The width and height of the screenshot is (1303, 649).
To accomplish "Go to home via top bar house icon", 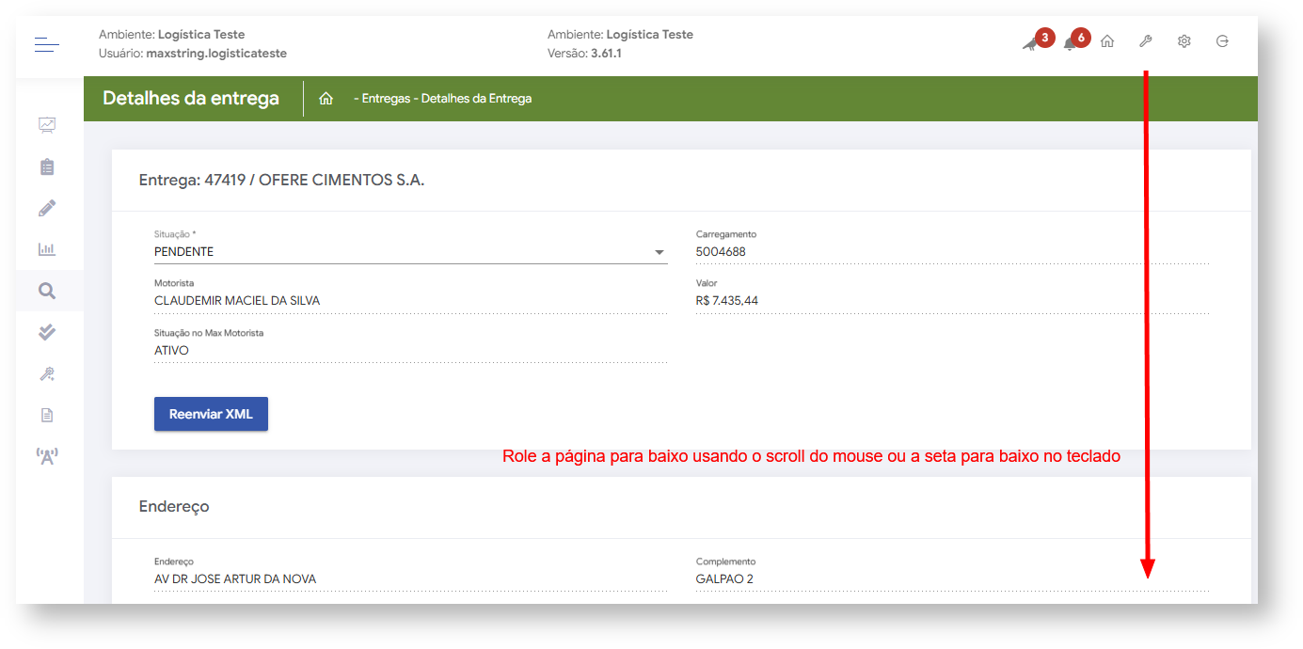I will (1107, 41).
